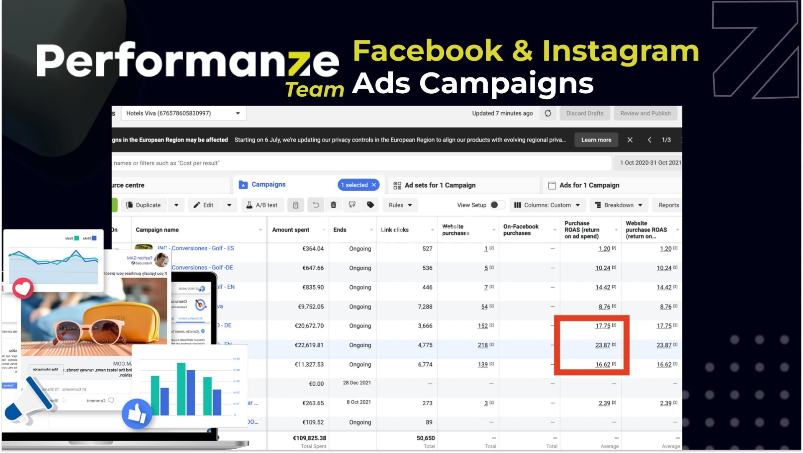The image size is (803, 453).
Task: Click the refresh icon next to Updated time
Action: tap(548, 113)
